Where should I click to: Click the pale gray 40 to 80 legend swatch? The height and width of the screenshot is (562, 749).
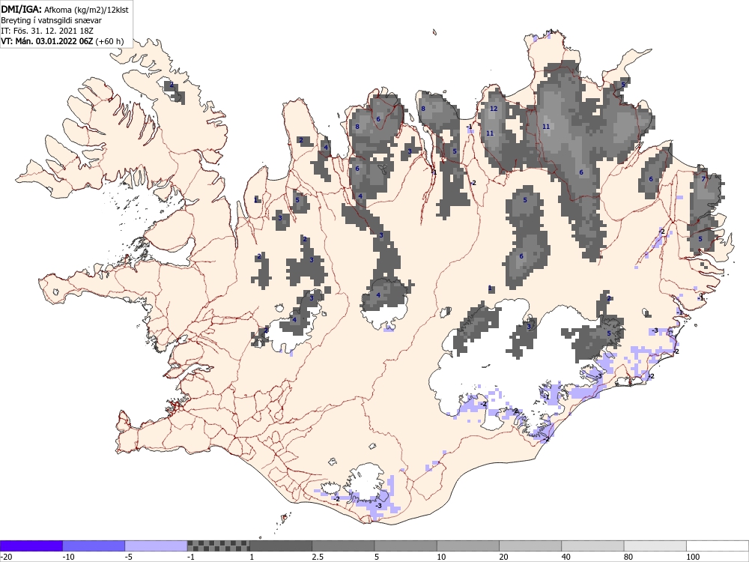tap(592, 546)
